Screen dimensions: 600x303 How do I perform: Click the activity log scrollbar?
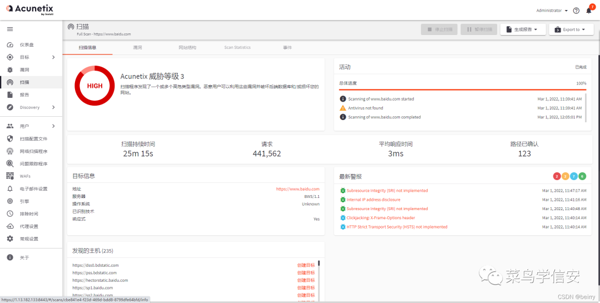pos(585,108)
